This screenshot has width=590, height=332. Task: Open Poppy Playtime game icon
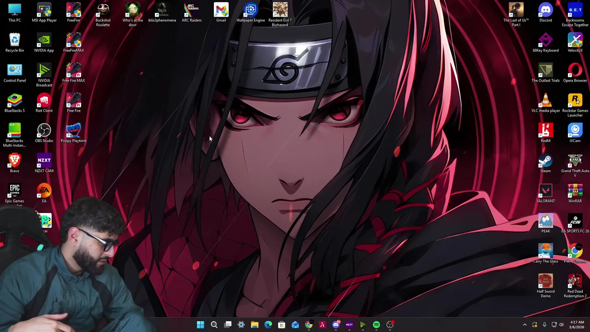point(74,133)
